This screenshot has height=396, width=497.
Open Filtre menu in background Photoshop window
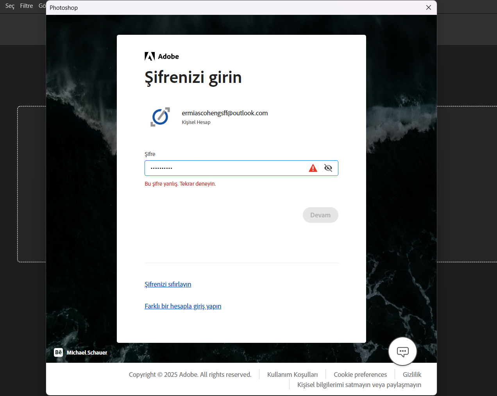point(27,6)
